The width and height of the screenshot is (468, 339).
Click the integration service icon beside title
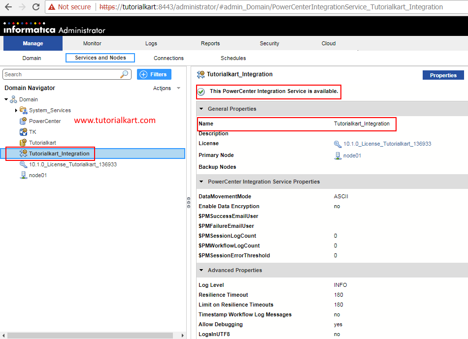[201, 74]
